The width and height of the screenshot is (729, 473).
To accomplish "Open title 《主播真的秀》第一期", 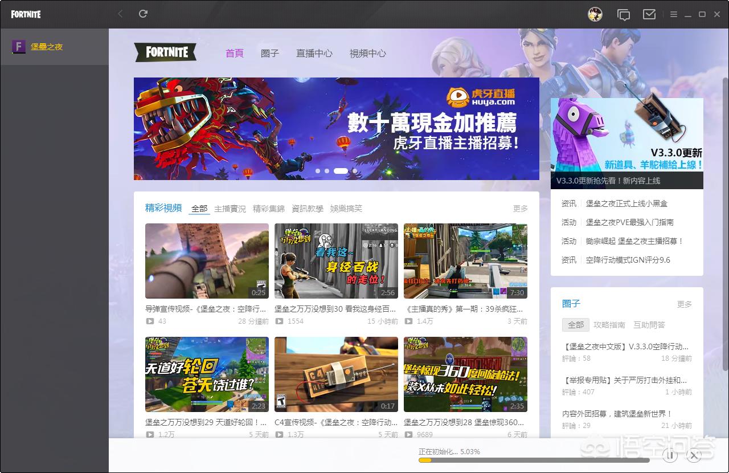I will 464,309.
